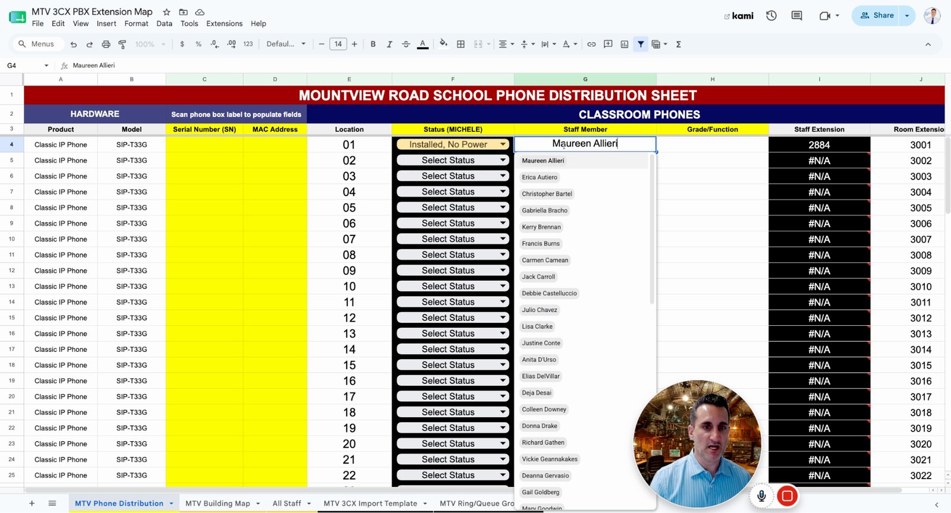Click the Share button
951x513 pixels.
(877, 15)
